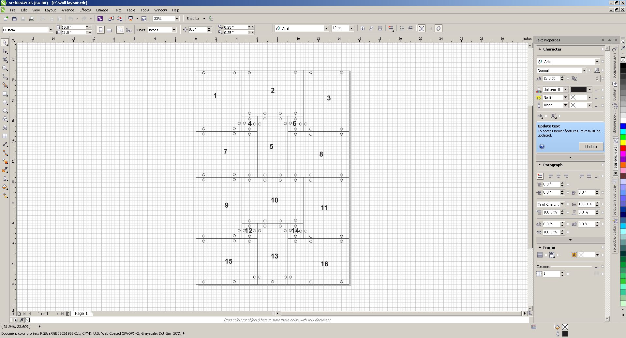This screenshot has height=338, width=626.
Task: Open the Table tool
Action: click(5, 136)
